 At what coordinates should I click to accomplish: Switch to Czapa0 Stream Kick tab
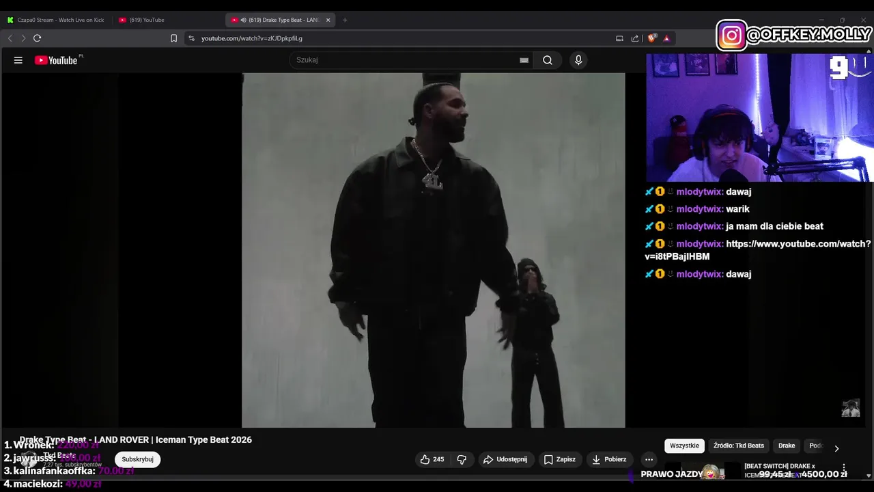[x=55, y=20]
